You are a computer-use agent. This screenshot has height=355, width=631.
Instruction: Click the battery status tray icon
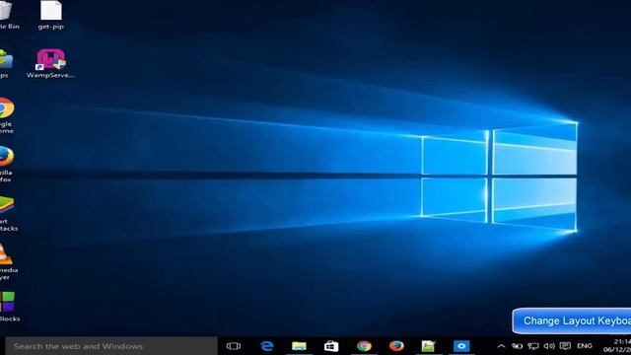point(517,346)
